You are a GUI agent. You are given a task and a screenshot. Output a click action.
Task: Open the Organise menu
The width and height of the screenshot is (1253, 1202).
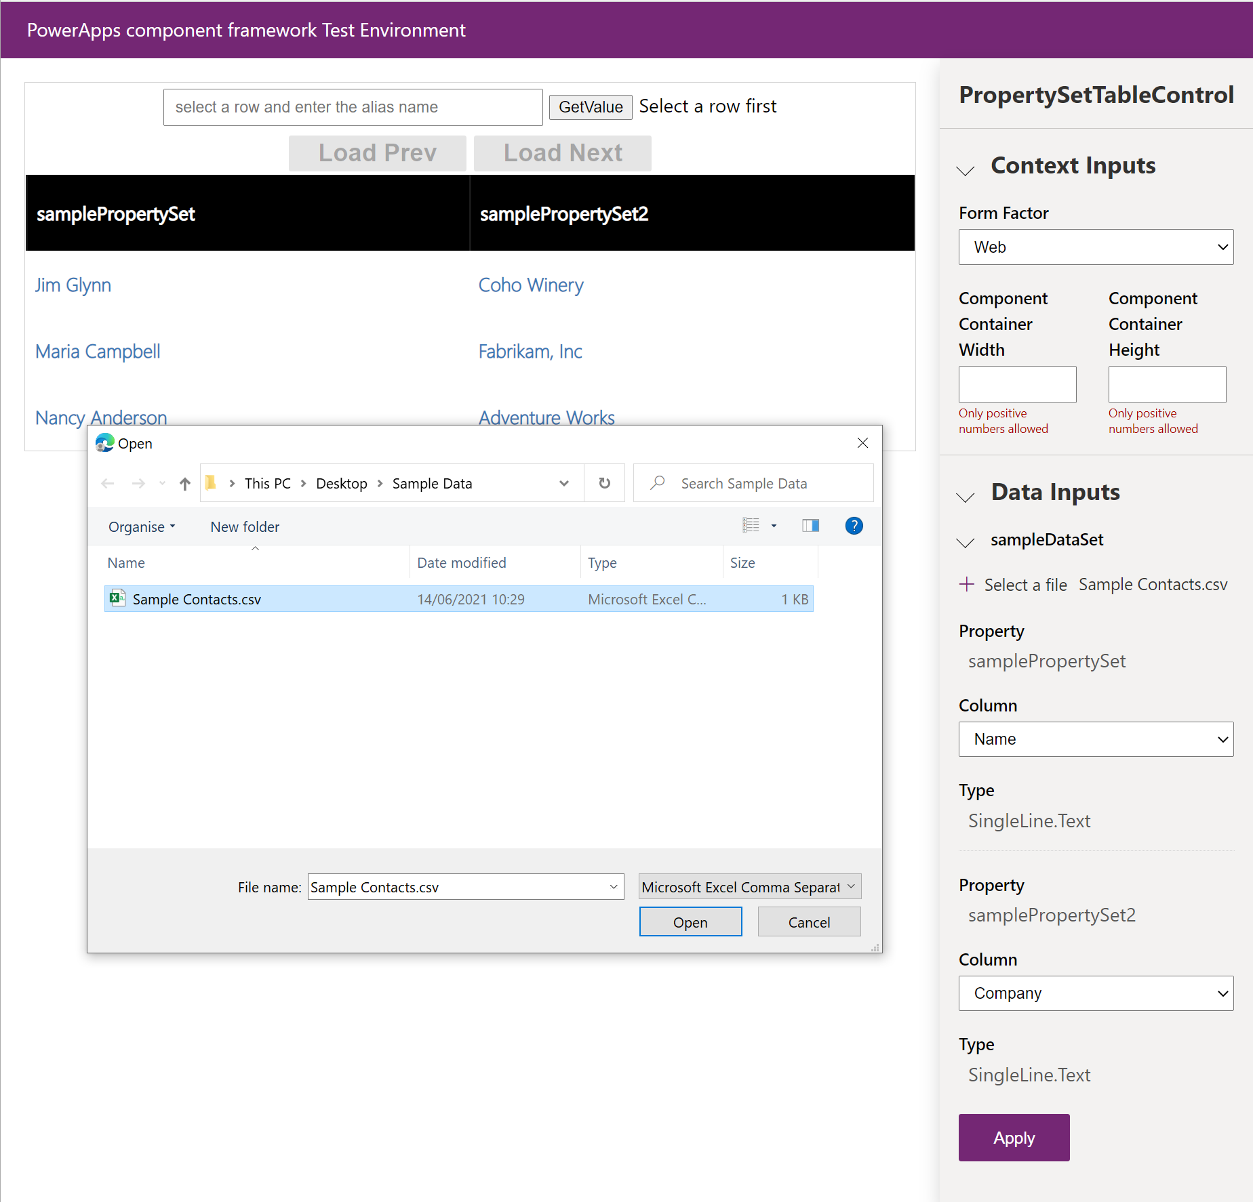point(142,527)
